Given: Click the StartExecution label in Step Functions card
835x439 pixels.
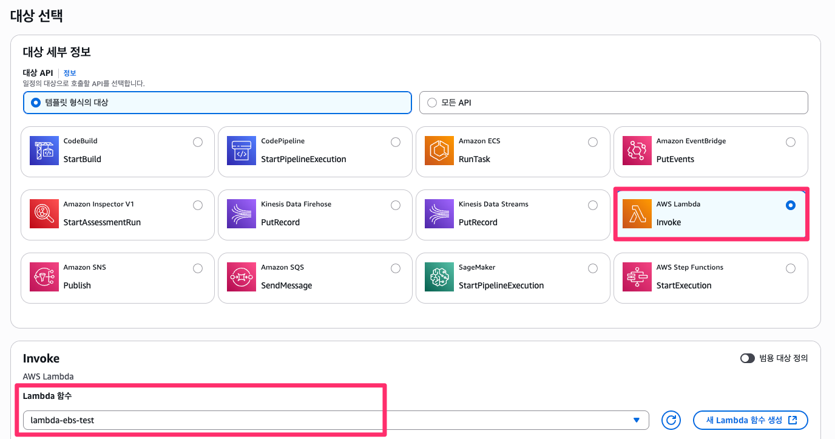Looking at the screenshot, I should [684, 285].
